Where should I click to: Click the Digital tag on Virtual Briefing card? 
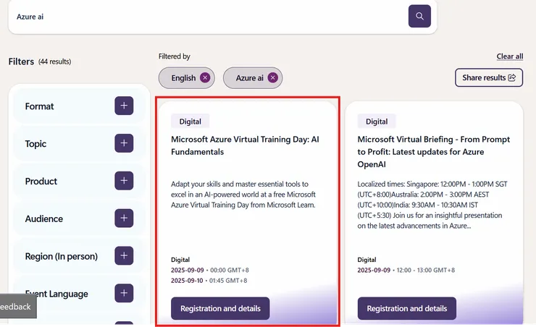click(377, 122)
